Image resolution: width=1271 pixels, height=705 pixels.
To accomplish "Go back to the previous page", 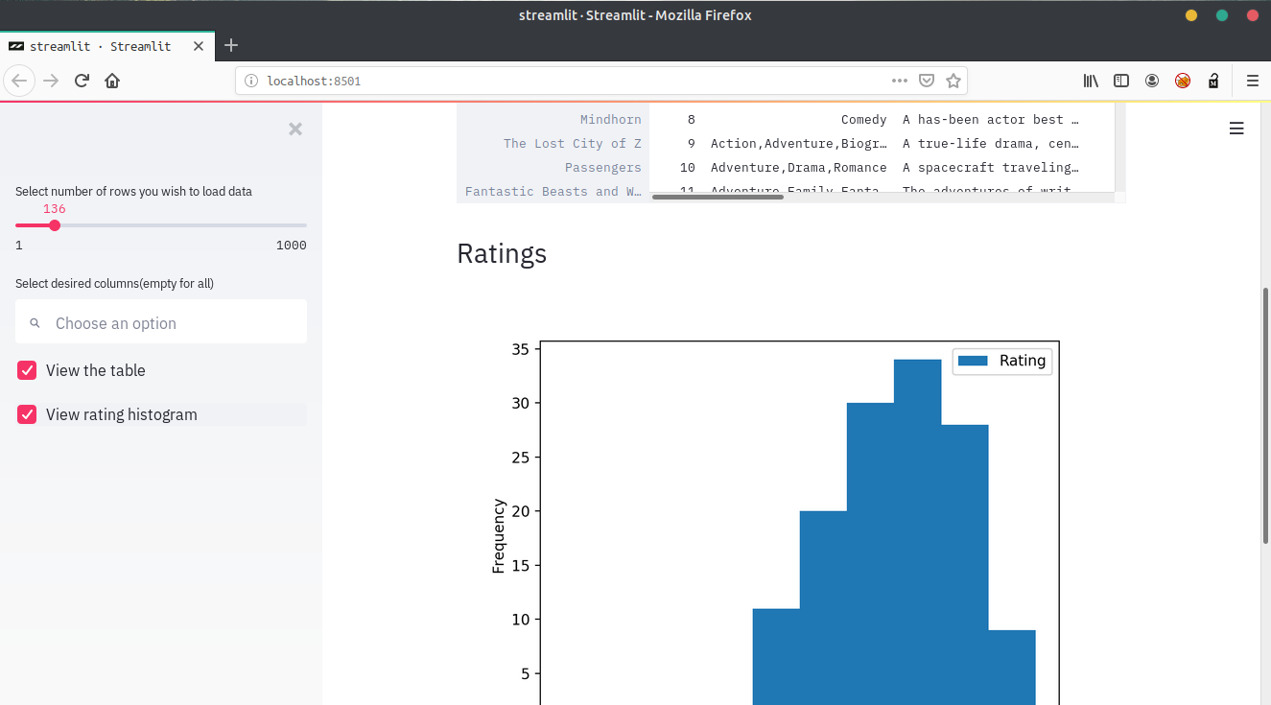I will click(19, 81).
